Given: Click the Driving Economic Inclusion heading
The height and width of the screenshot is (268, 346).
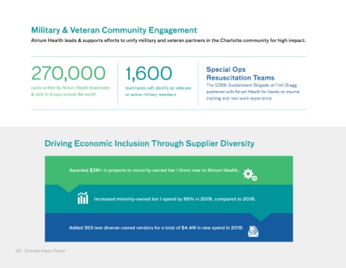Looking at the screenshot, I should pyautogui.click(x=149, y=144).
